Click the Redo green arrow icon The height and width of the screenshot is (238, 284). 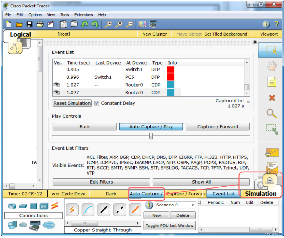95,24
